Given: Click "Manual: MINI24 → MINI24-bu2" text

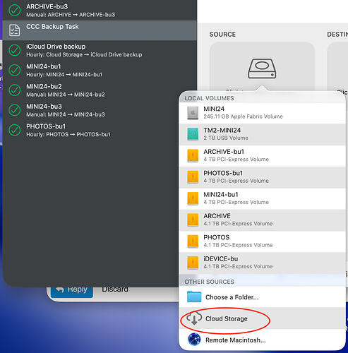Looking at the screenshot, I should pyautogui.click(x=66, y=95).
